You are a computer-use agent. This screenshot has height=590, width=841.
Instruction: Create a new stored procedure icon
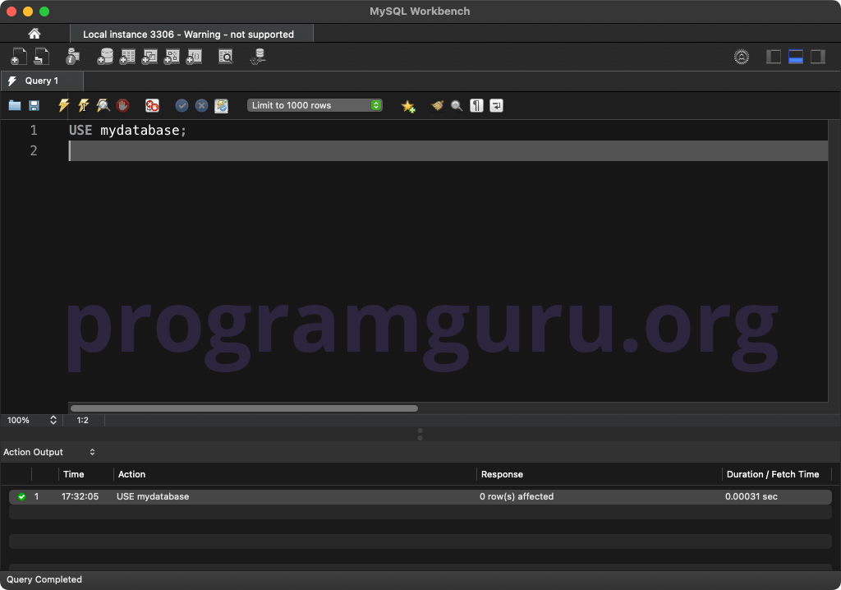[172, 57]
